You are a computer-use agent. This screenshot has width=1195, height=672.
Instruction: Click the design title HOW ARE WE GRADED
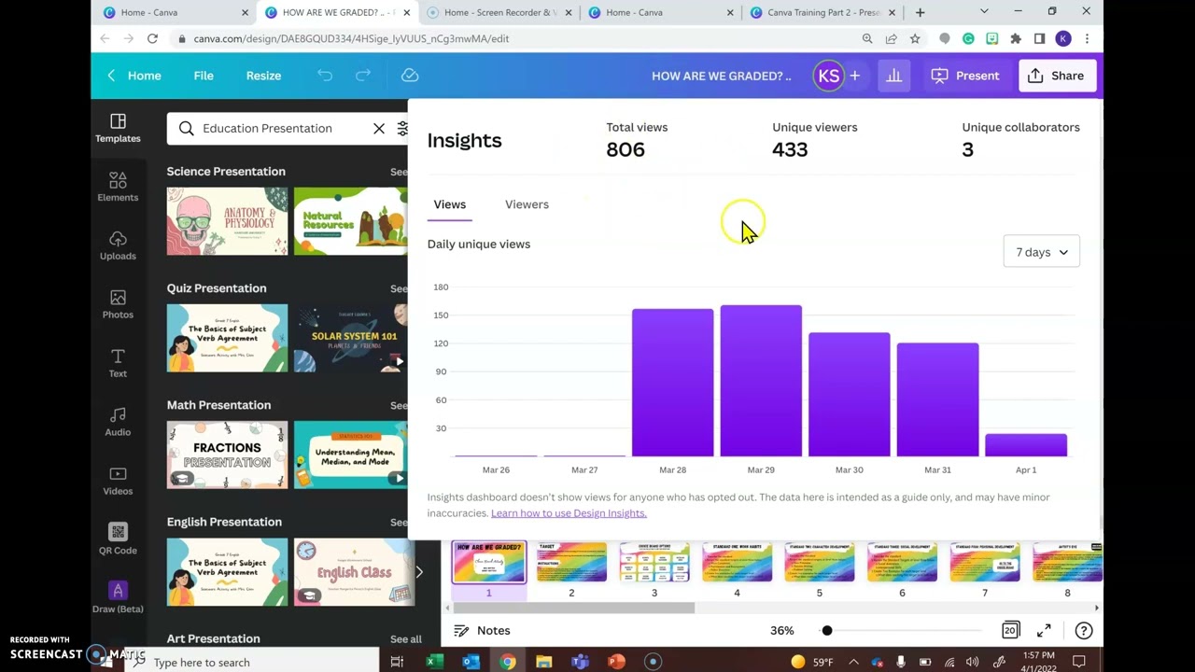(x=721, y=76)
